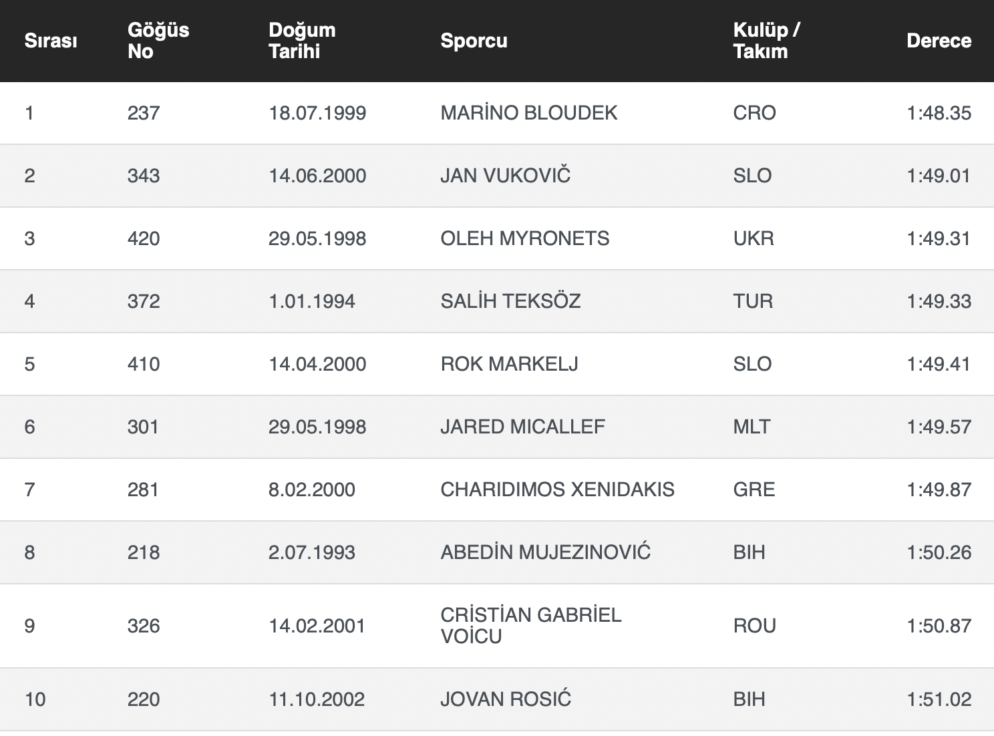Click the MLT team cell

(752, 427)
